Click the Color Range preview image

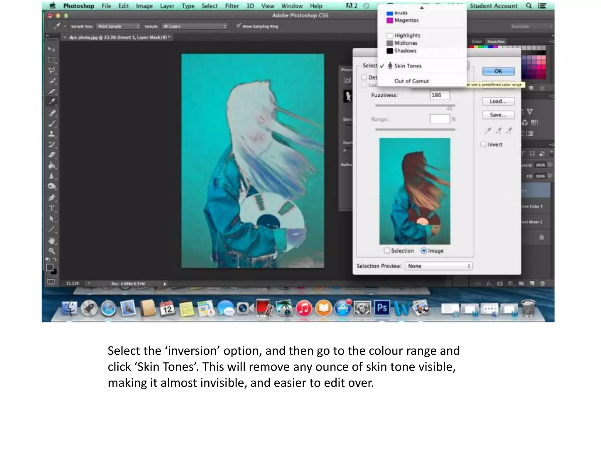click(415, 191)
